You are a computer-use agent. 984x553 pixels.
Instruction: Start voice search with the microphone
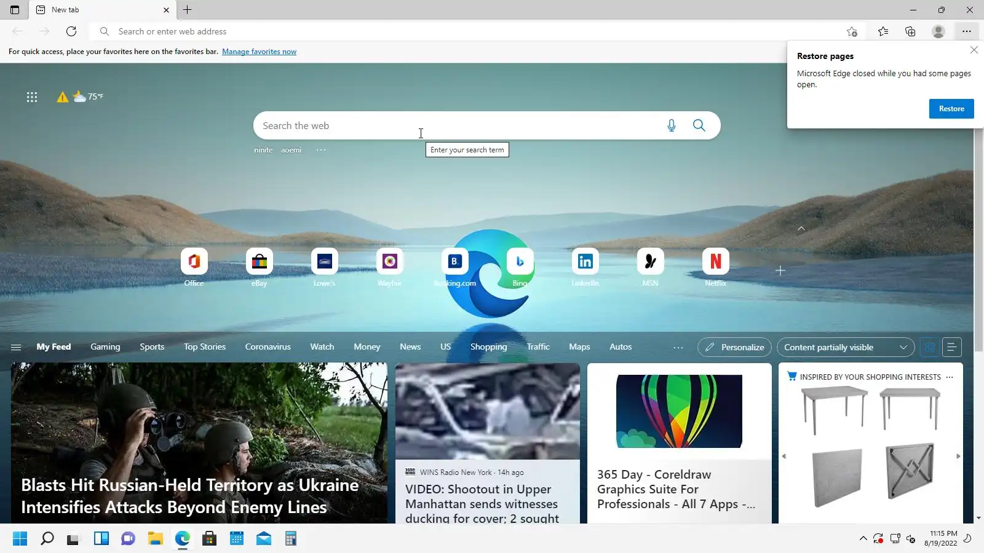coord(672,125)
